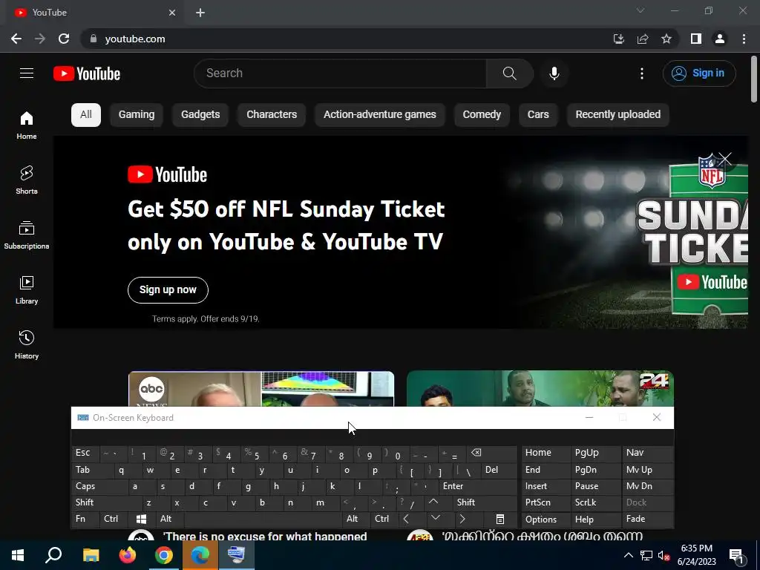
Task: Toggle ScrLk key on keyboard
Action: (596, 502)
